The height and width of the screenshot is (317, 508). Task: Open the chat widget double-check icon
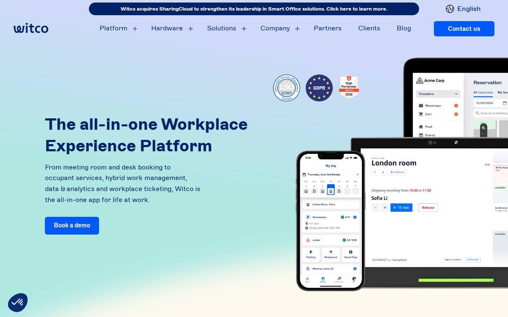click(18, 303)
